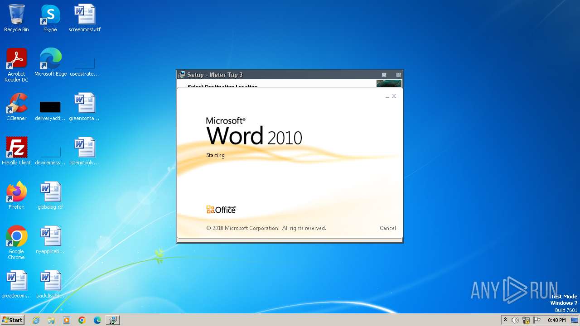Viewport: 580px width, 326px height.
Task: Select the greenconta... Word document
Action: point(85,107)
